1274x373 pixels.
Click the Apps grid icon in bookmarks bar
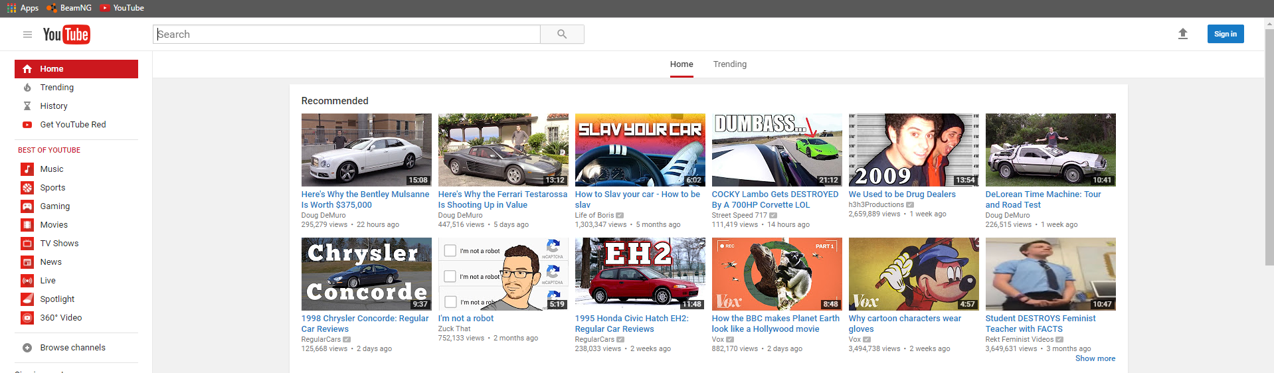click(11, 8)
